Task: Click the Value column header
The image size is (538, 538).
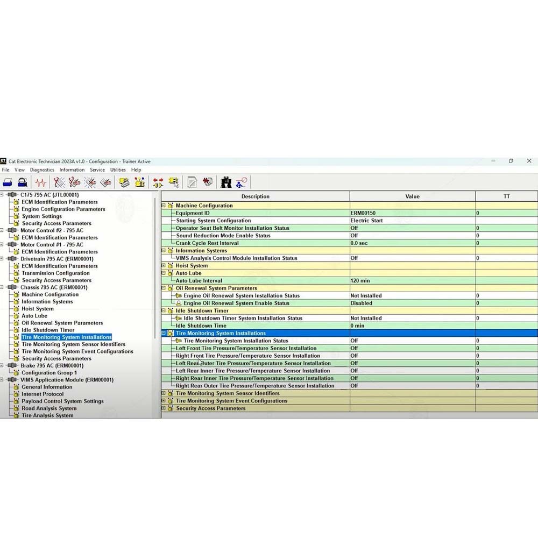Action: tap(413, 196)
